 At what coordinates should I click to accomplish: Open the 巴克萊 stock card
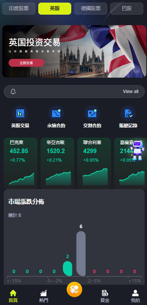(x=21, y=163)
